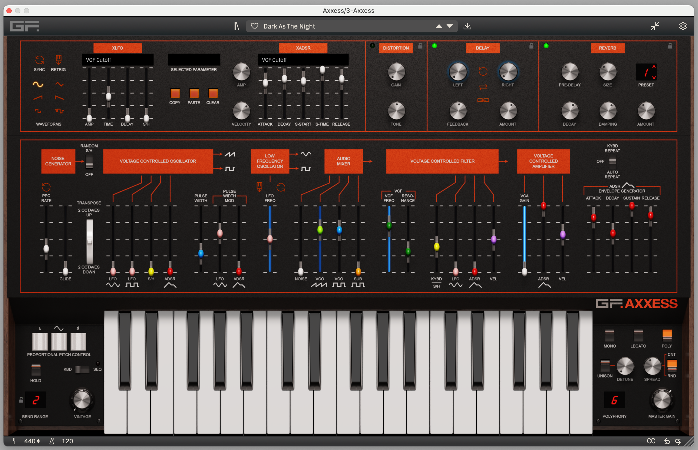This screenshot has width=698, height=450.
Task: Toggle the Hold switch
Action: [36, 370]
